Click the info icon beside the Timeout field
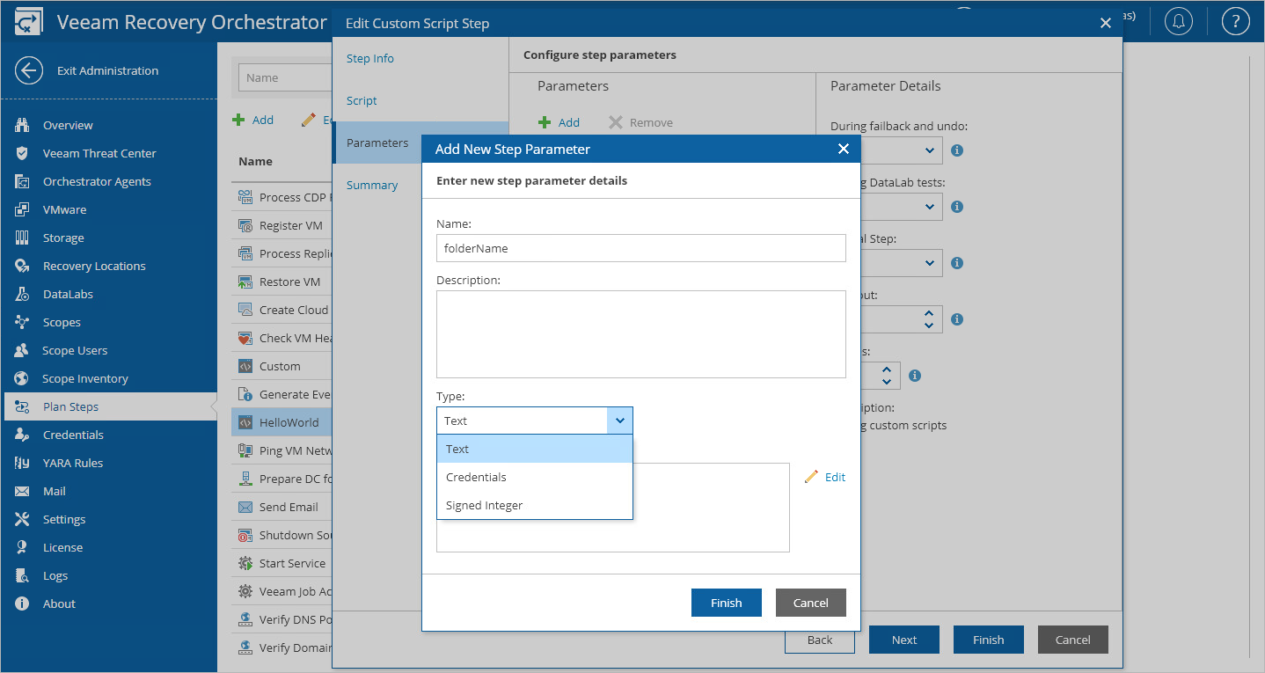Viewport: 1265px width, 673px height. coord(956,318)
